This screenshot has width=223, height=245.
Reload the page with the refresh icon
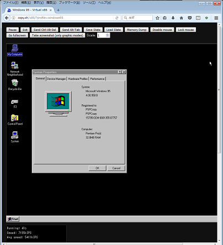117,18
